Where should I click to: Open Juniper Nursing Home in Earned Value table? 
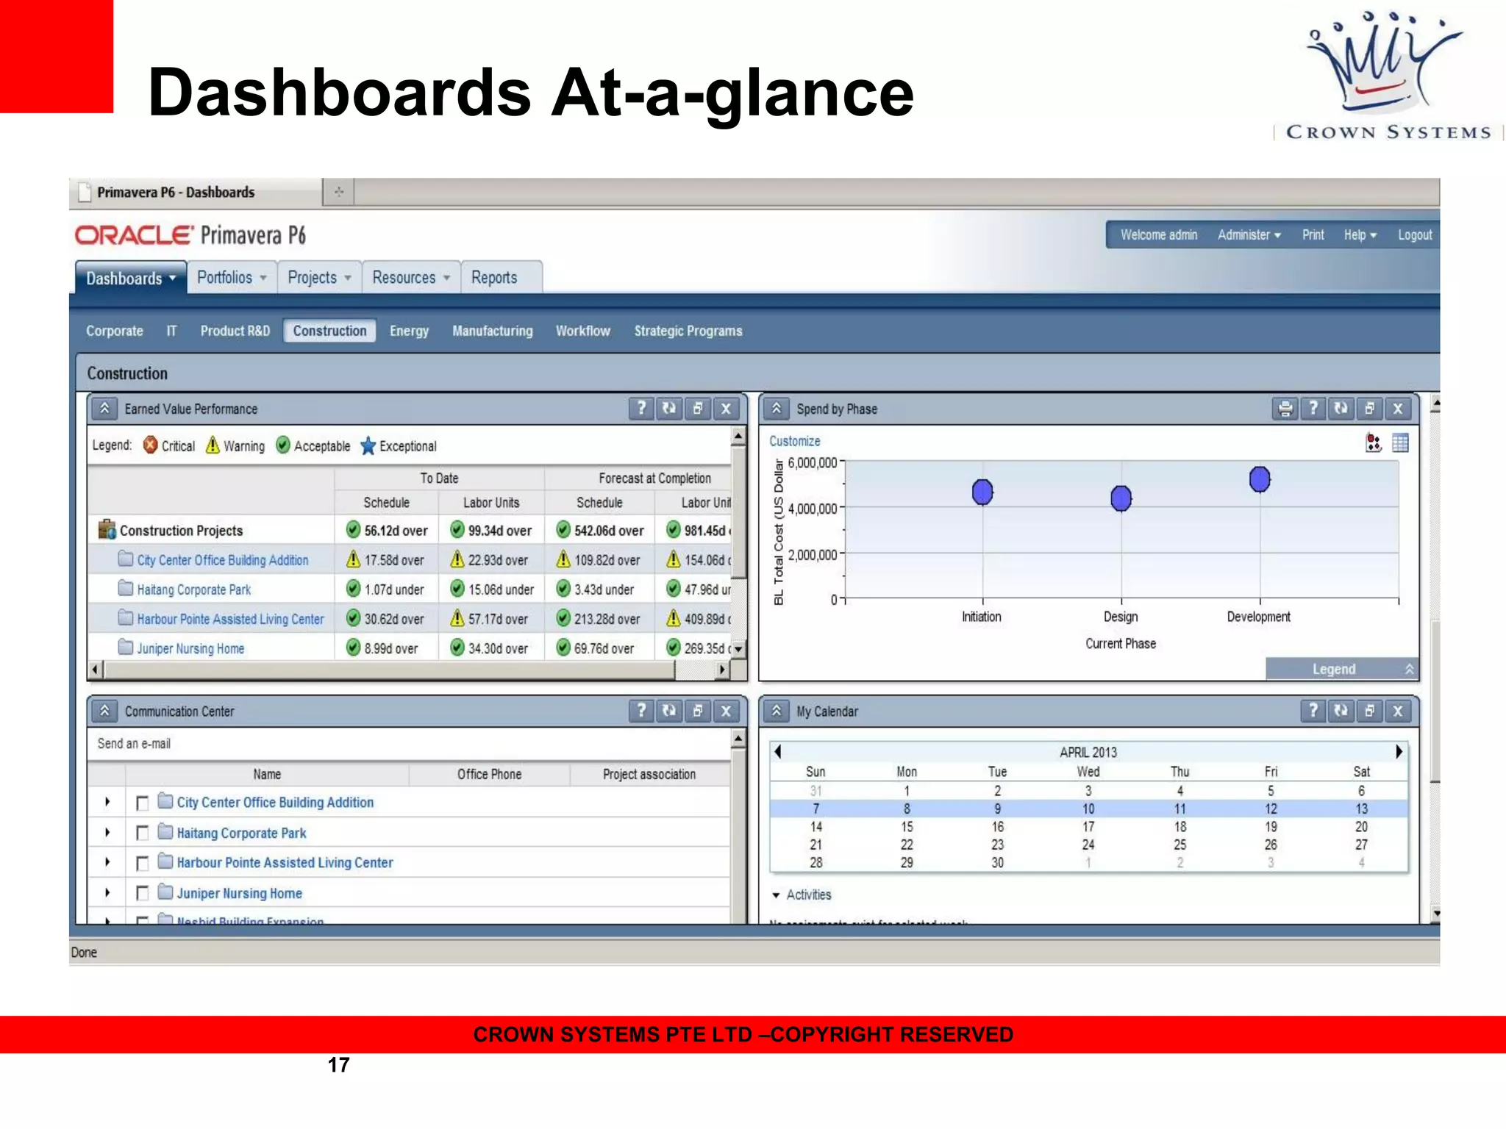(x=190, y=648)
